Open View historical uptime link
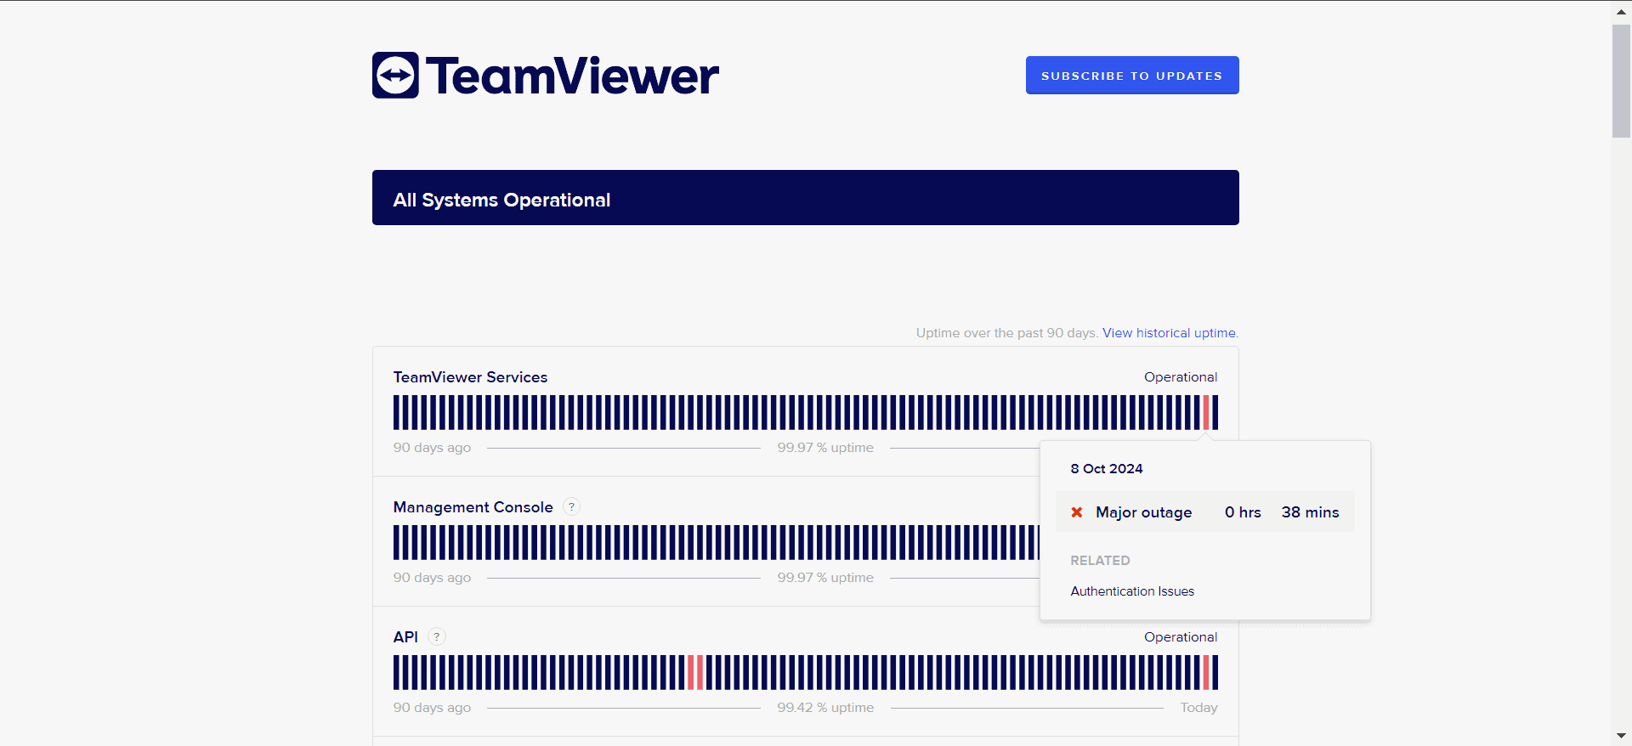 tap(1170, 333)
